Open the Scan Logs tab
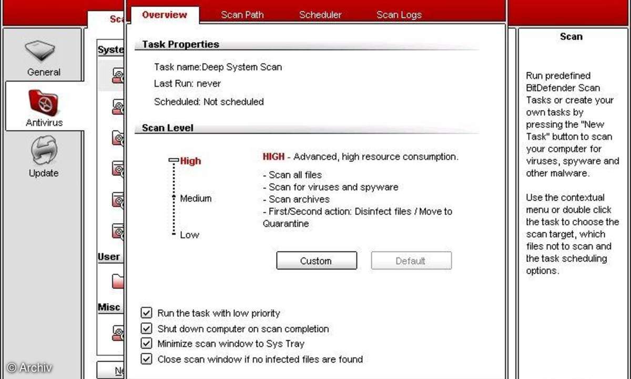The image size is (631, 379). coord(399,15)
